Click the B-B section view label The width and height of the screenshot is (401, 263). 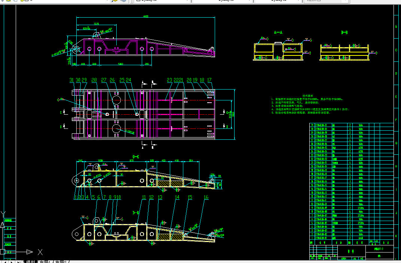(x=344, y=32)
